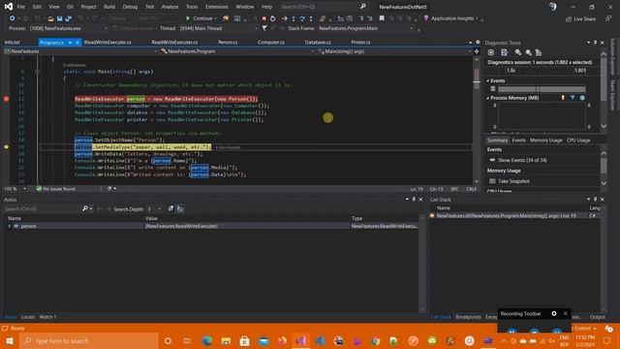
Task: Toggle pin on the Autos panel
Action: (414, 199)
